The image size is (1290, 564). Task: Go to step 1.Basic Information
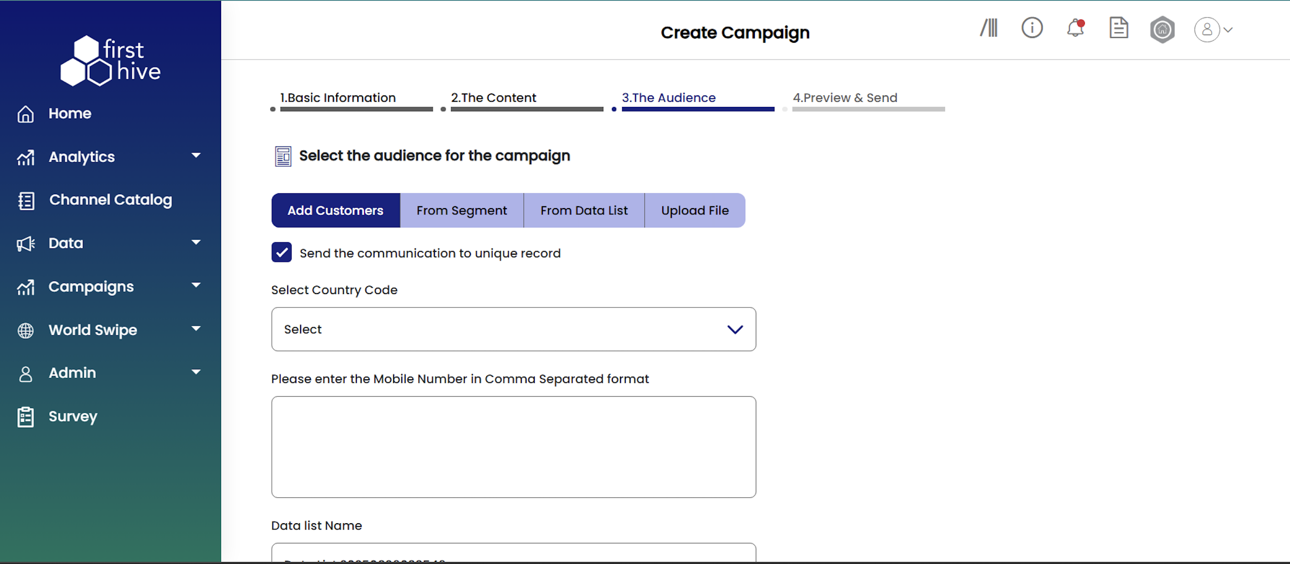pyautogui.click(x=338, y=98)
